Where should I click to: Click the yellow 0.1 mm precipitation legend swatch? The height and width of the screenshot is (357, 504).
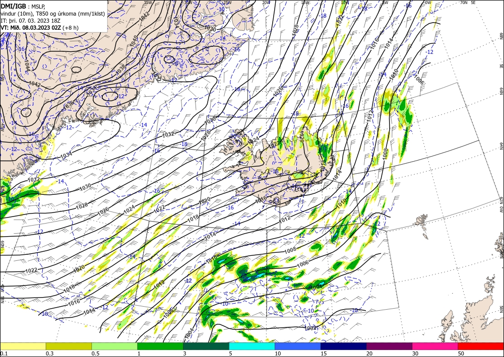point(23,346)
